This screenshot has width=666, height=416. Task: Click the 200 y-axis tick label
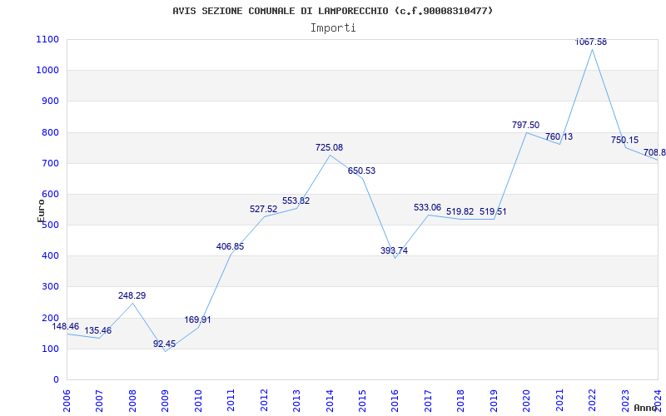coord(51,318)
